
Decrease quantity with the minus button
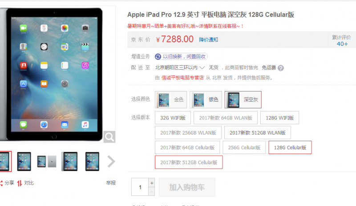point(152,192)
